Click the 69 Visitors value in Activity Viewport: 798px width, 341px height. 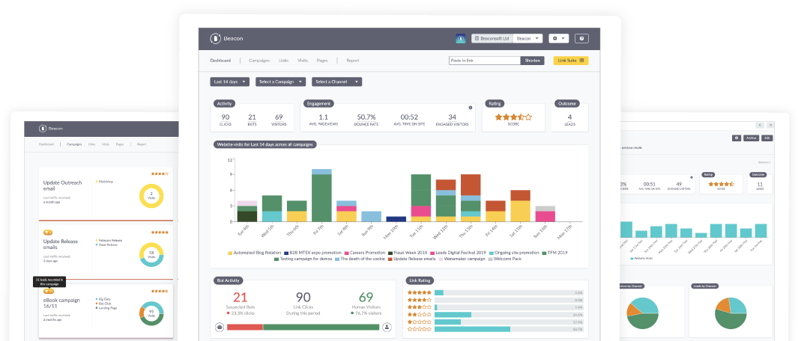coord(279,117)
